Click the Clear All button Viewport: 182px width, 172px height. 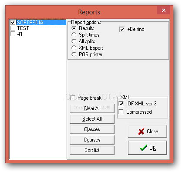[92, 108]
